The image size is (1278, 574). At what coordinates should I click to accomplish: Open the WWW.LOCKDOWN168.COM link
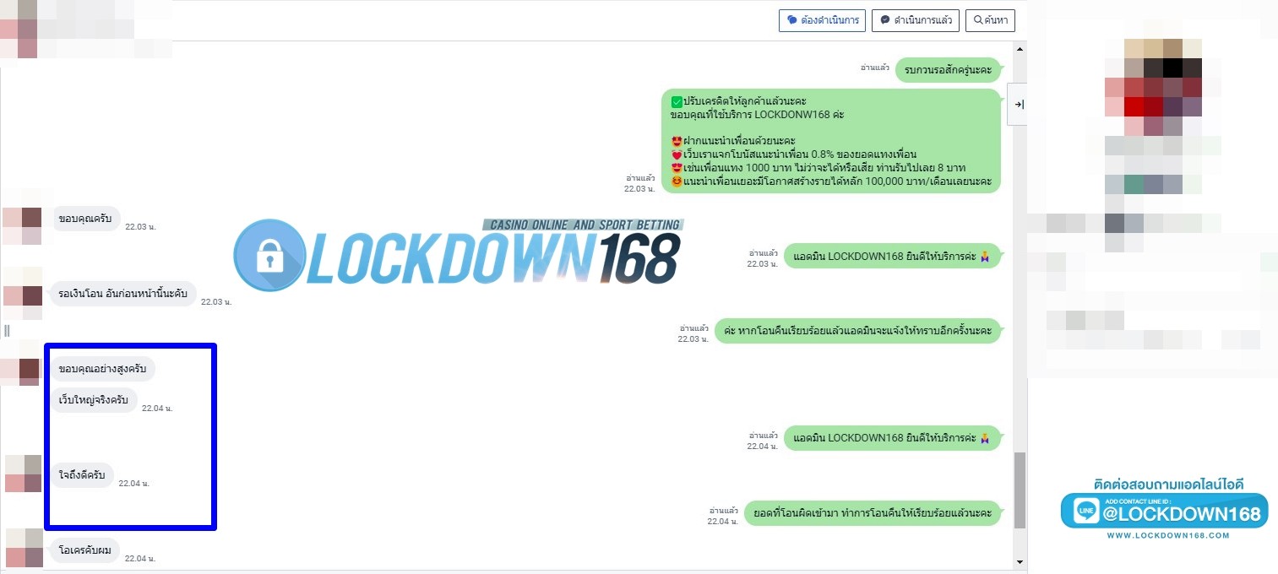(1167, 535)
